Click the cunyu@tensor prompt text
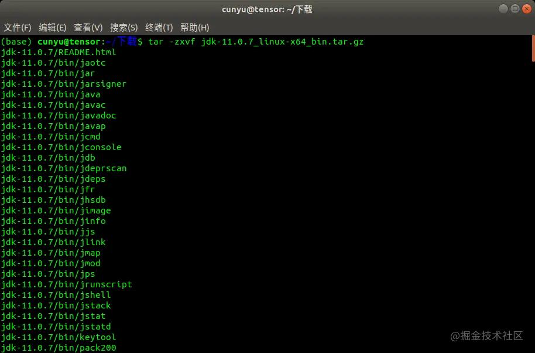Image resolution: width=535 pixels, height=353 pixels. tap(69, 42)
